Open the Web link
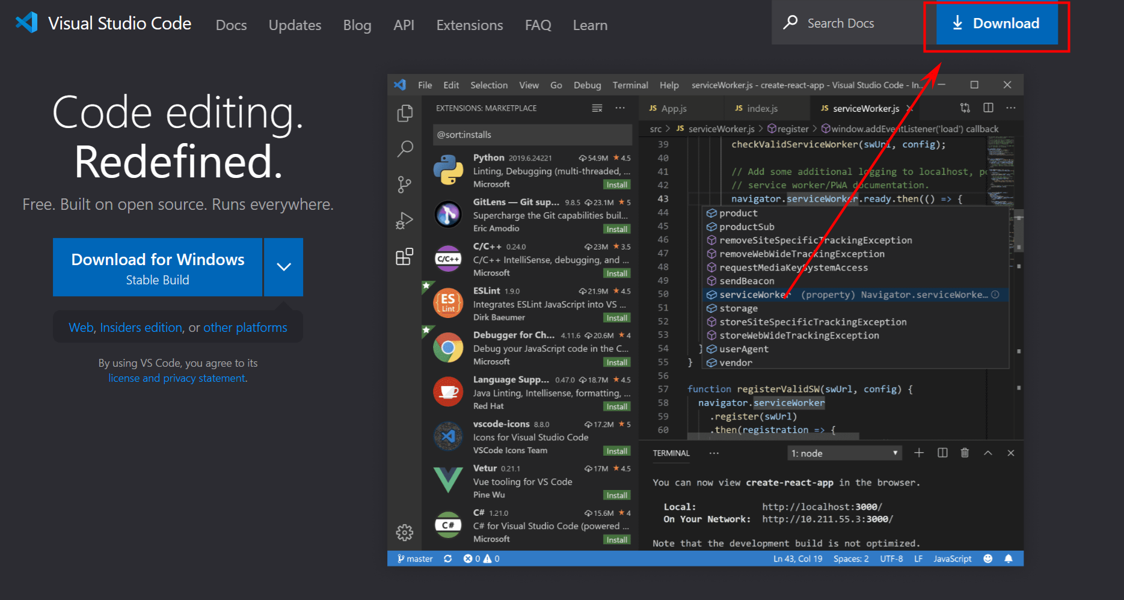 pos(81,328)
